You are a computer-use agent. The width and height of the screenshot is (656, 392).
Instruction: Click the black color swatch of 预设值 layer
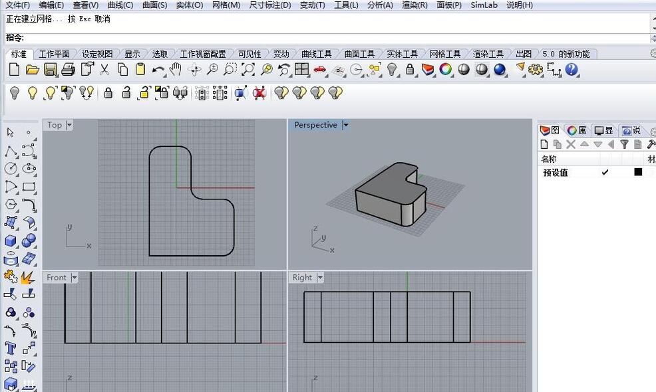[x=638, y=172]
